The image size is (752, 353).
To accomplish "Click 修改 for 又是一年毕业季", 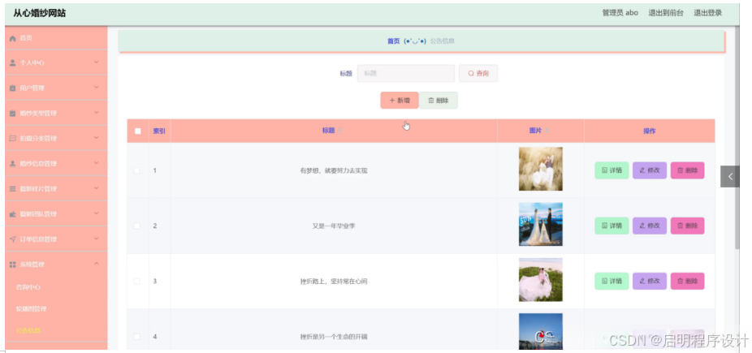I will coord(650,226).
